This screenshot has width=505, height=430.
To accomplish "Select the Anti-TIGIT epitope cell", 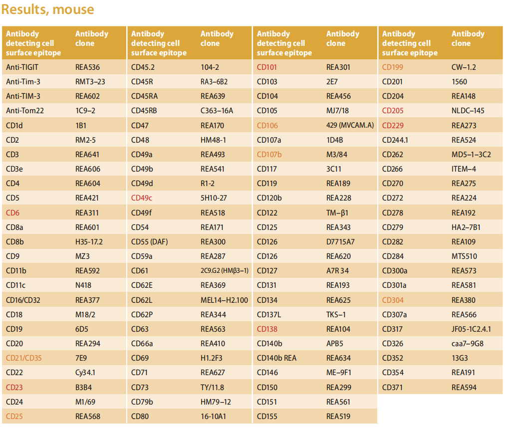I will click(x=22, y=67).
